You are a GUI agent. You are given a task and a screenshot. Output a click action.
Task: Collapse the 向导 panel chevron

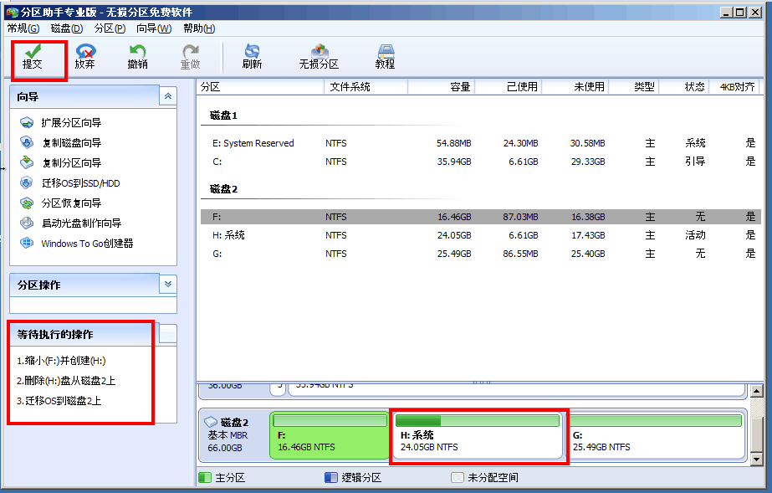(168, 95)
